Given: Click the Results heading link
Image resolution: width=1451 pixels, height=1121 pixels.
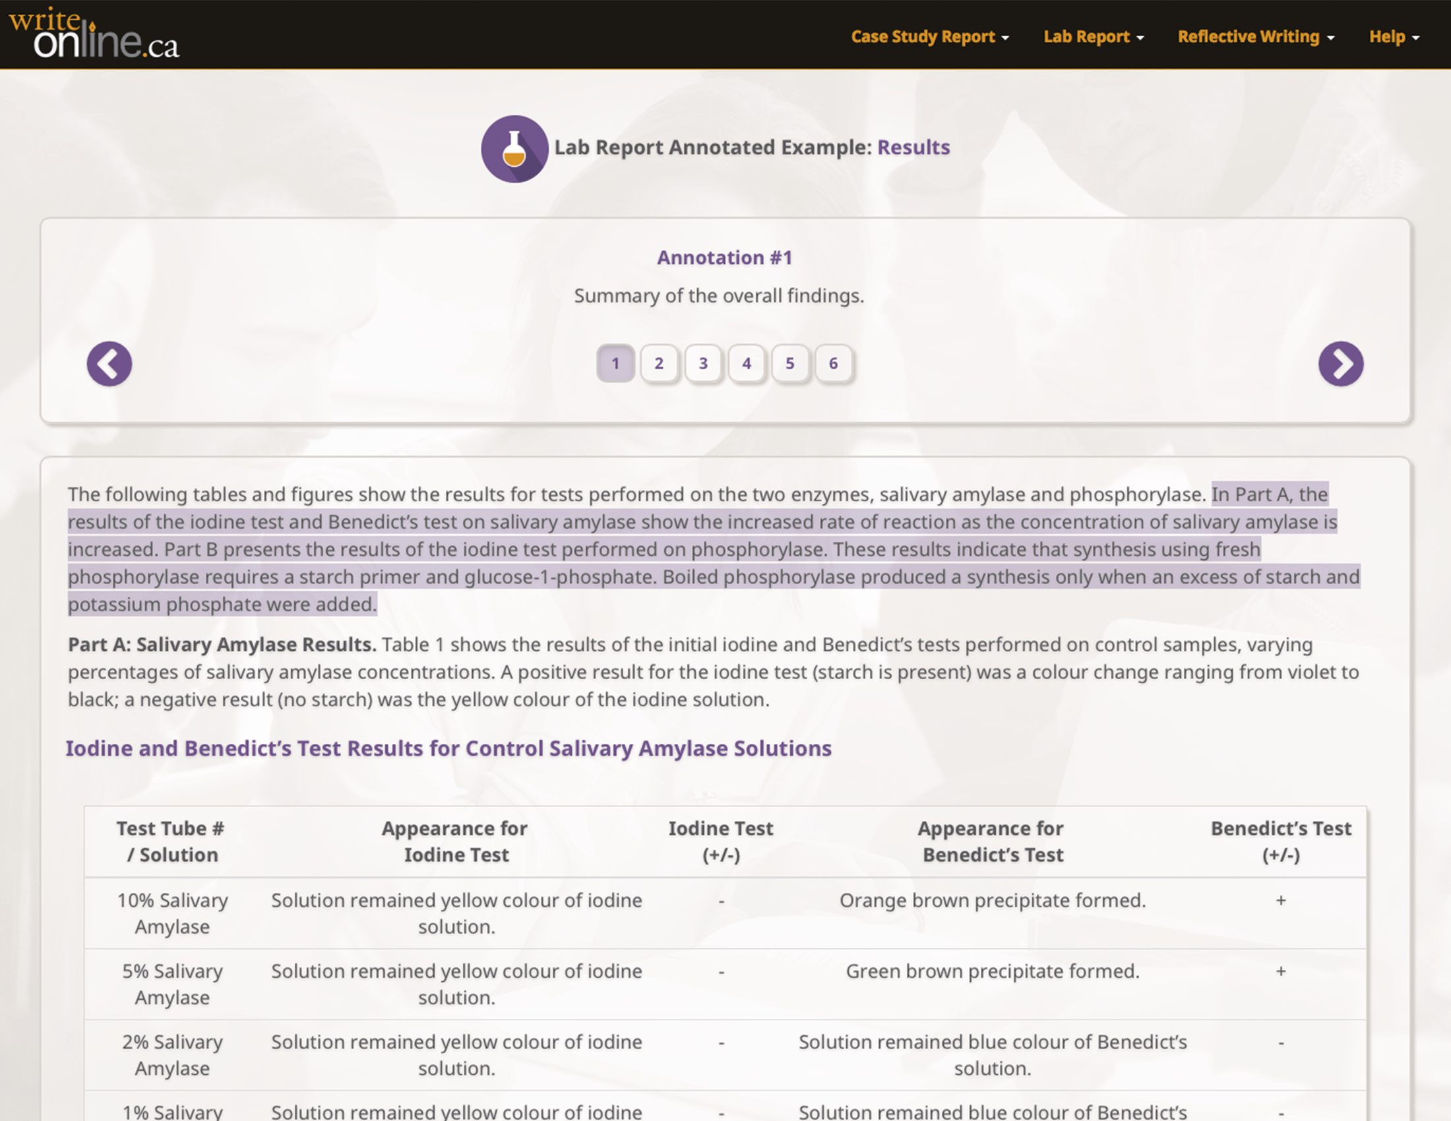Looking at the screenshot, I should coord(913,148).
